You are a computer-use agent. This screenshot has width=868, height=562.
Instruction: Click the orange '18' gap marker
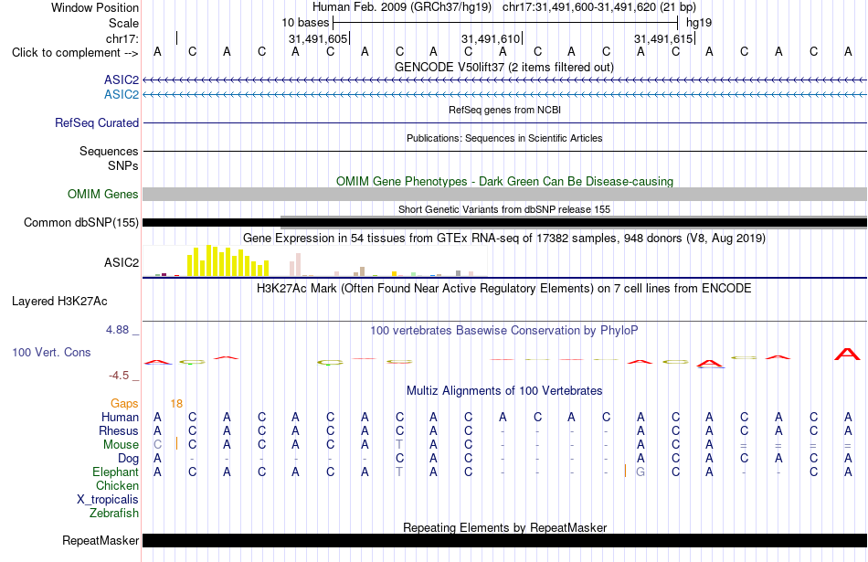pos(176,404)
